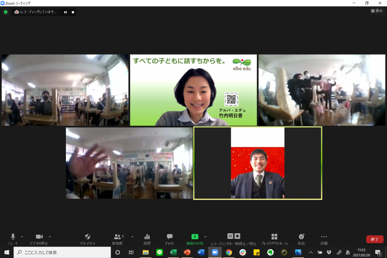This screenshot has width=387, height=258.
Task: Click the battery tray icon
Action: (320, 252)
